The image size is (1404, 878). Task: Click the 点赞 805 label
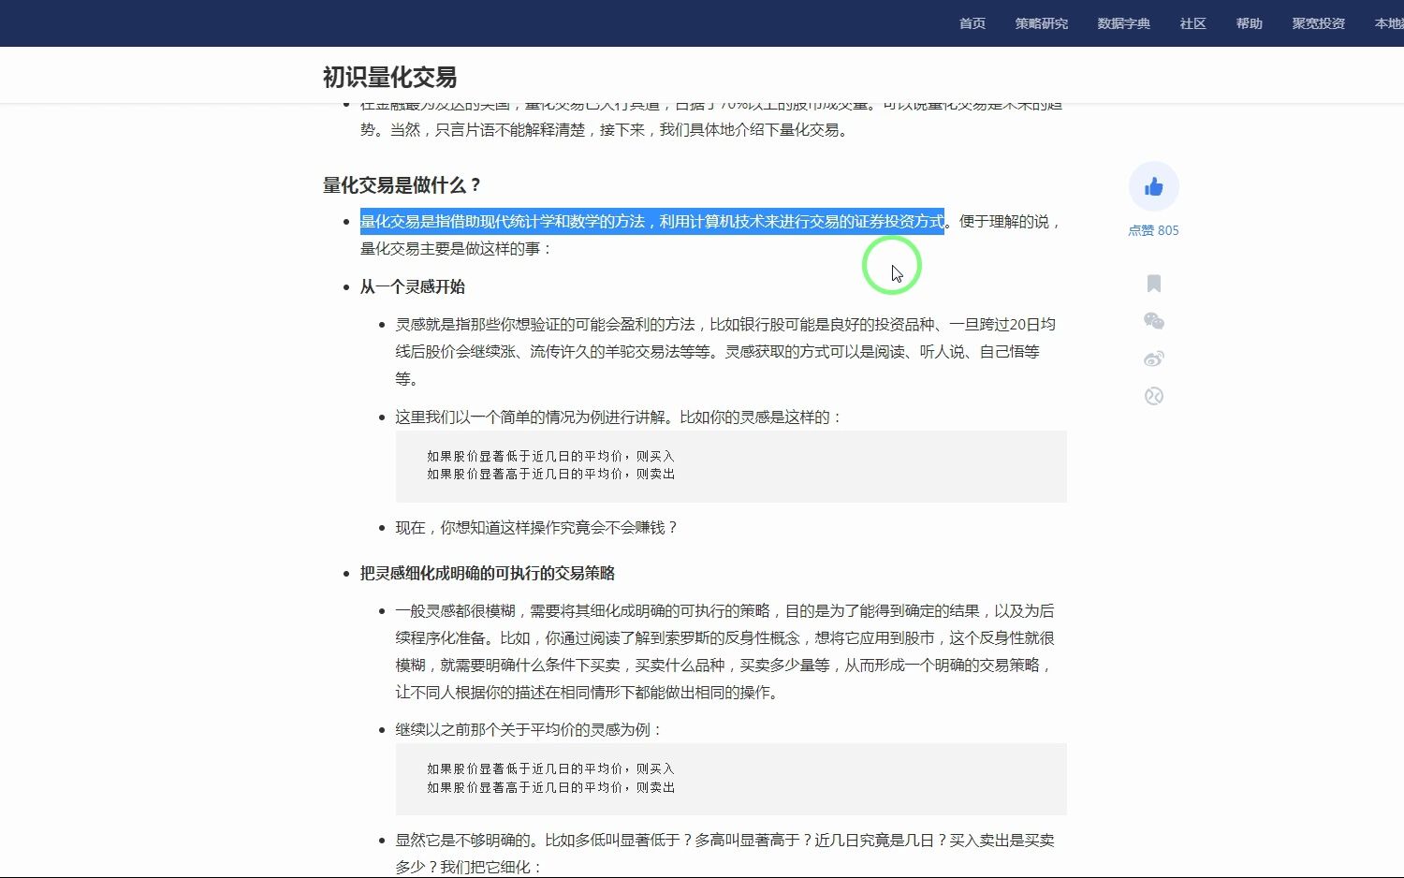pos(1153,230)
